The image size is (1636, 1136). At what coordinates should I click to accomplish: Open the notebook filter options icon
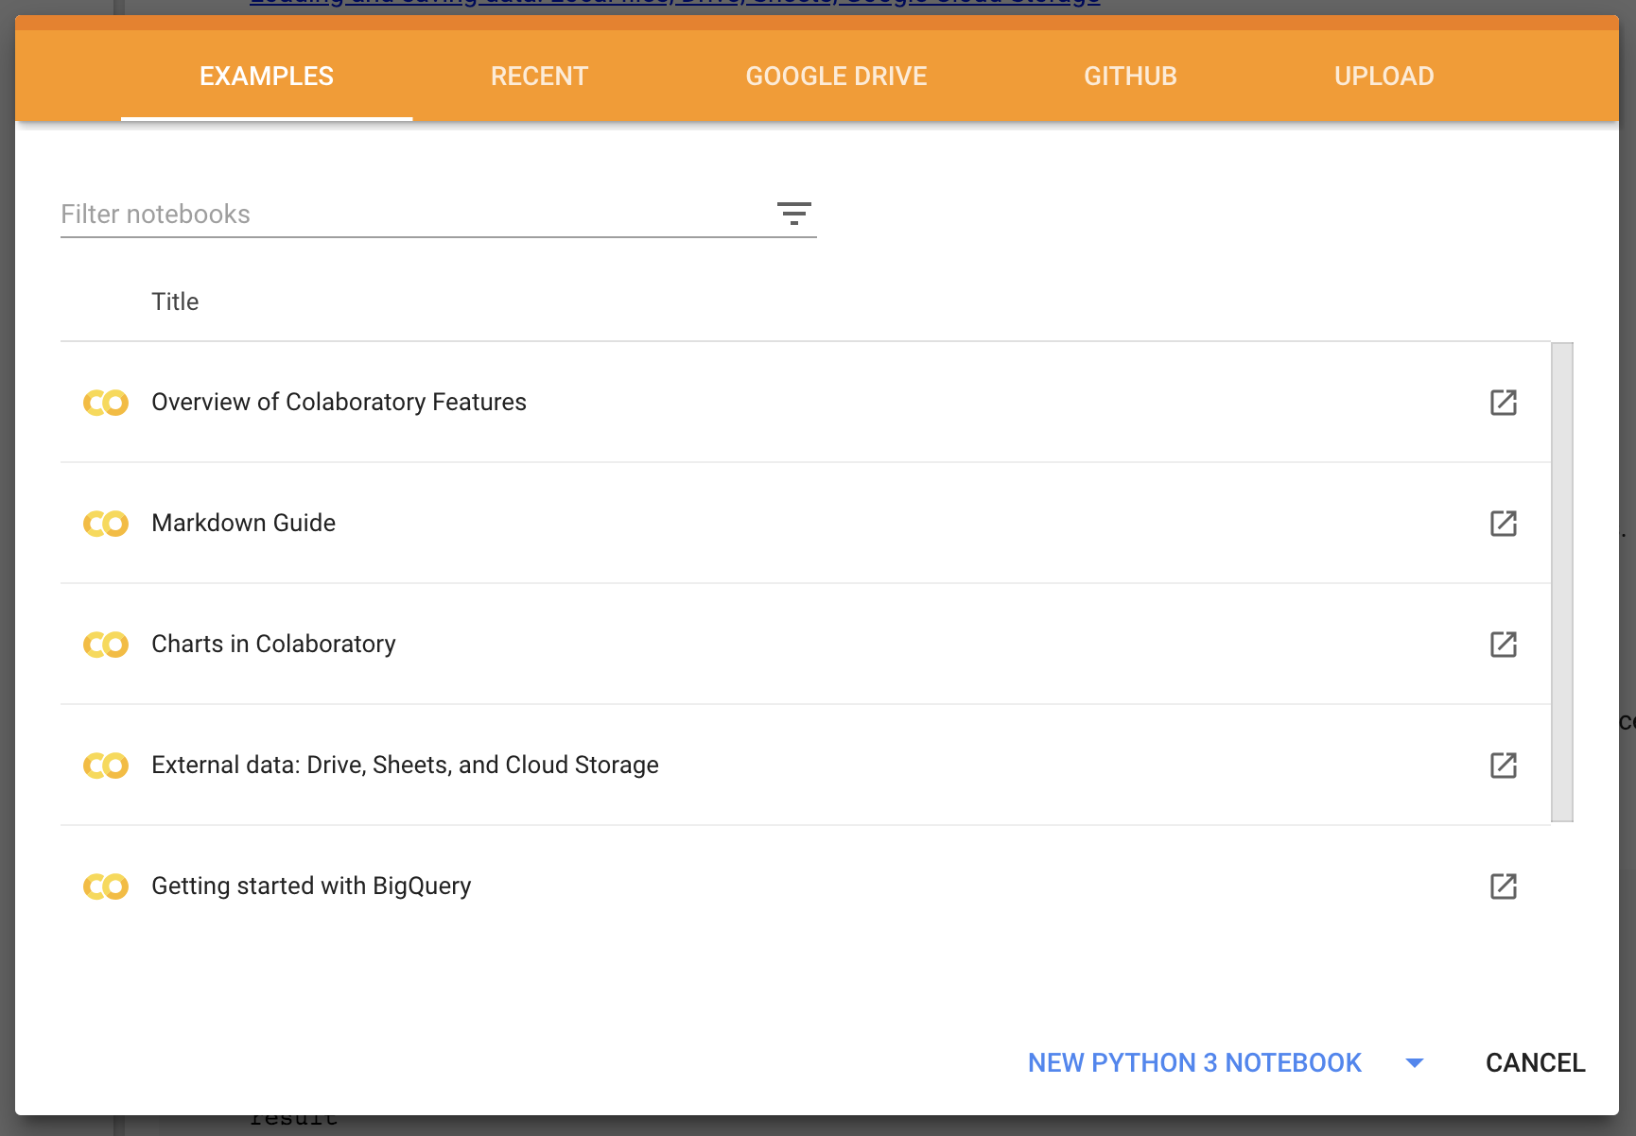pos(795,214)
